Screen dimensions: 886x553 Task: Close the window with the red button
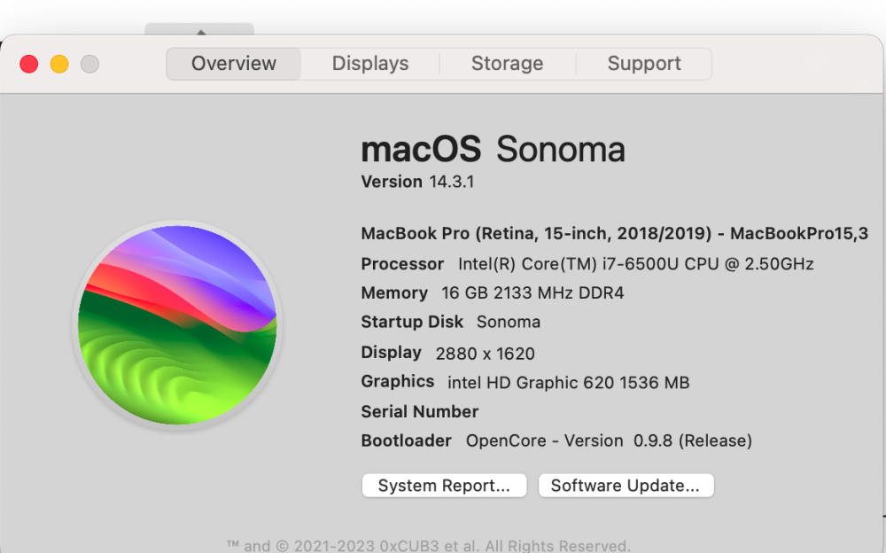29,64
